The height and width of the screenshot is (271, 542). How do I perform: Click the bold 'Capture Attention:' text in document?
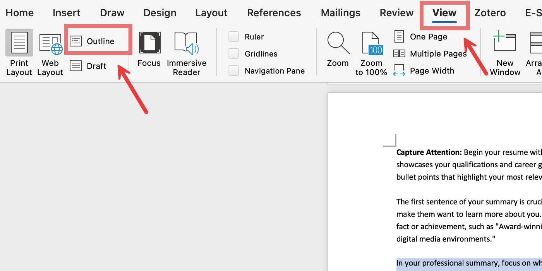[429, 152]
